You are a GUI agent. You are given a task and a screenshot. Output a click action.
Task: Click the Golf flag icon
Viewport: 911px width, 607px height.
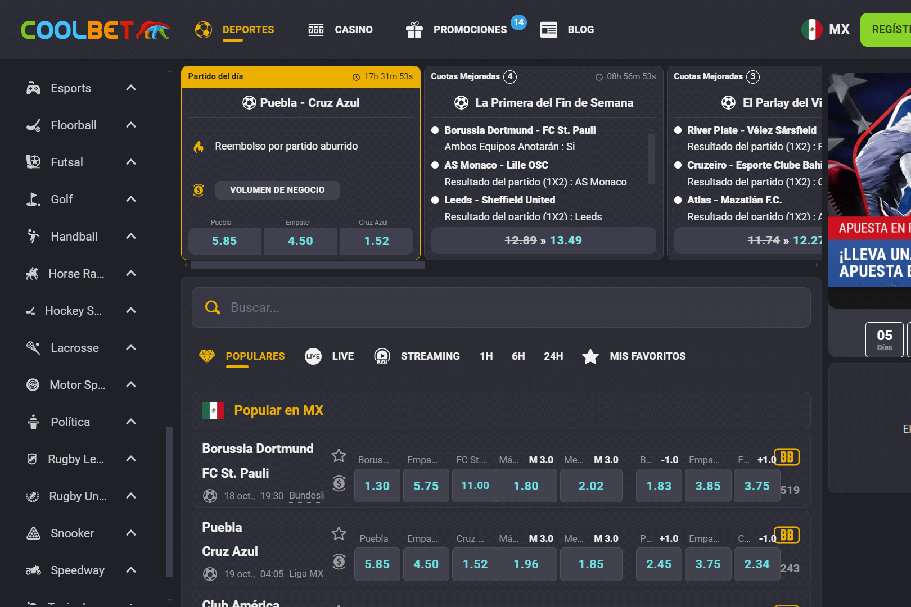[x=33, y=200]
